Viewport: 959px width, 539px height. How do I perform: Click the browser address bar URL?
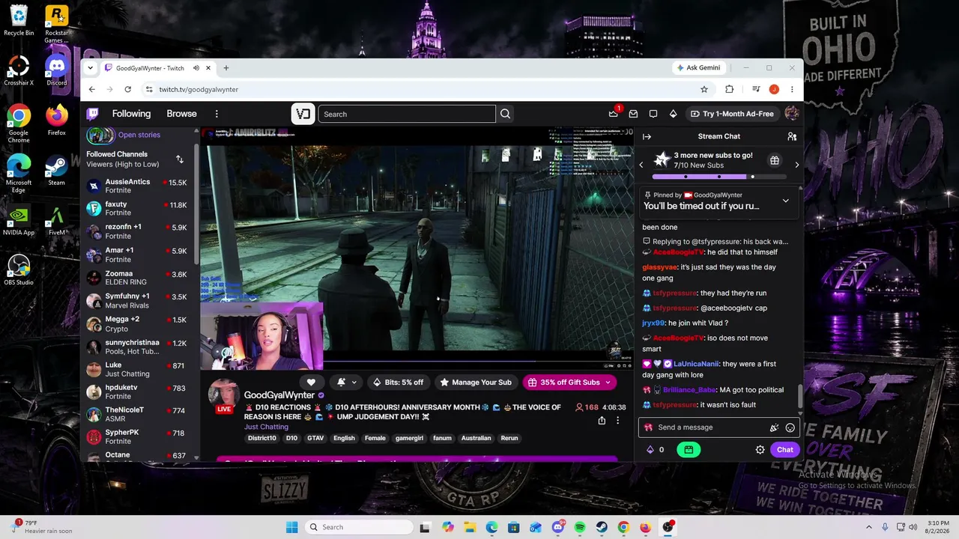coord(199,89)
